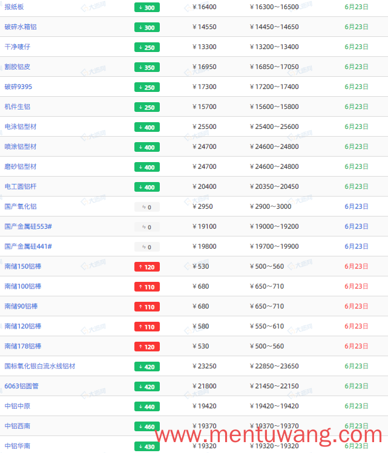Open the 破碎水箱铝 product link
This screenshot has height=453, width=388.
21,27
